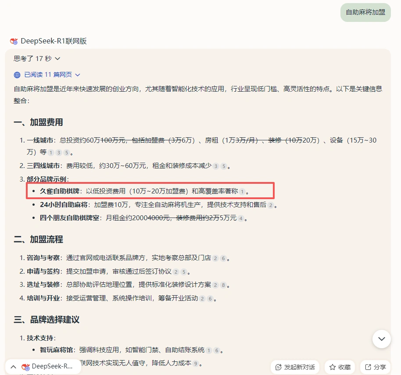Expand the 思考了 17 秒 thinking section
This screenshot has width=401, height=375.
tap(37, 58)
